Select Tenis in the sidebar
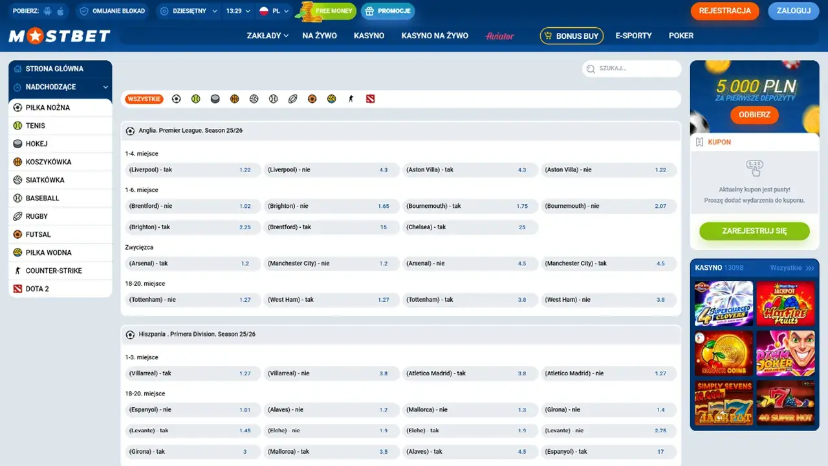Screen dimensions: 828x466 pyautogui.click(x=60, y=126)
